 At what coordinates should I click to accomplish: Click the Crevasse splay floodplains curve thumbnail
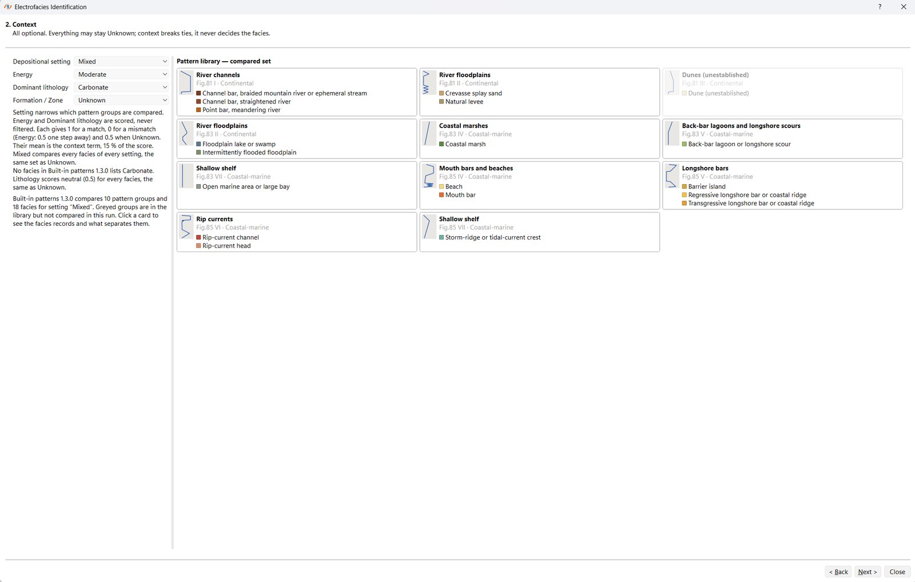(429, 83)
